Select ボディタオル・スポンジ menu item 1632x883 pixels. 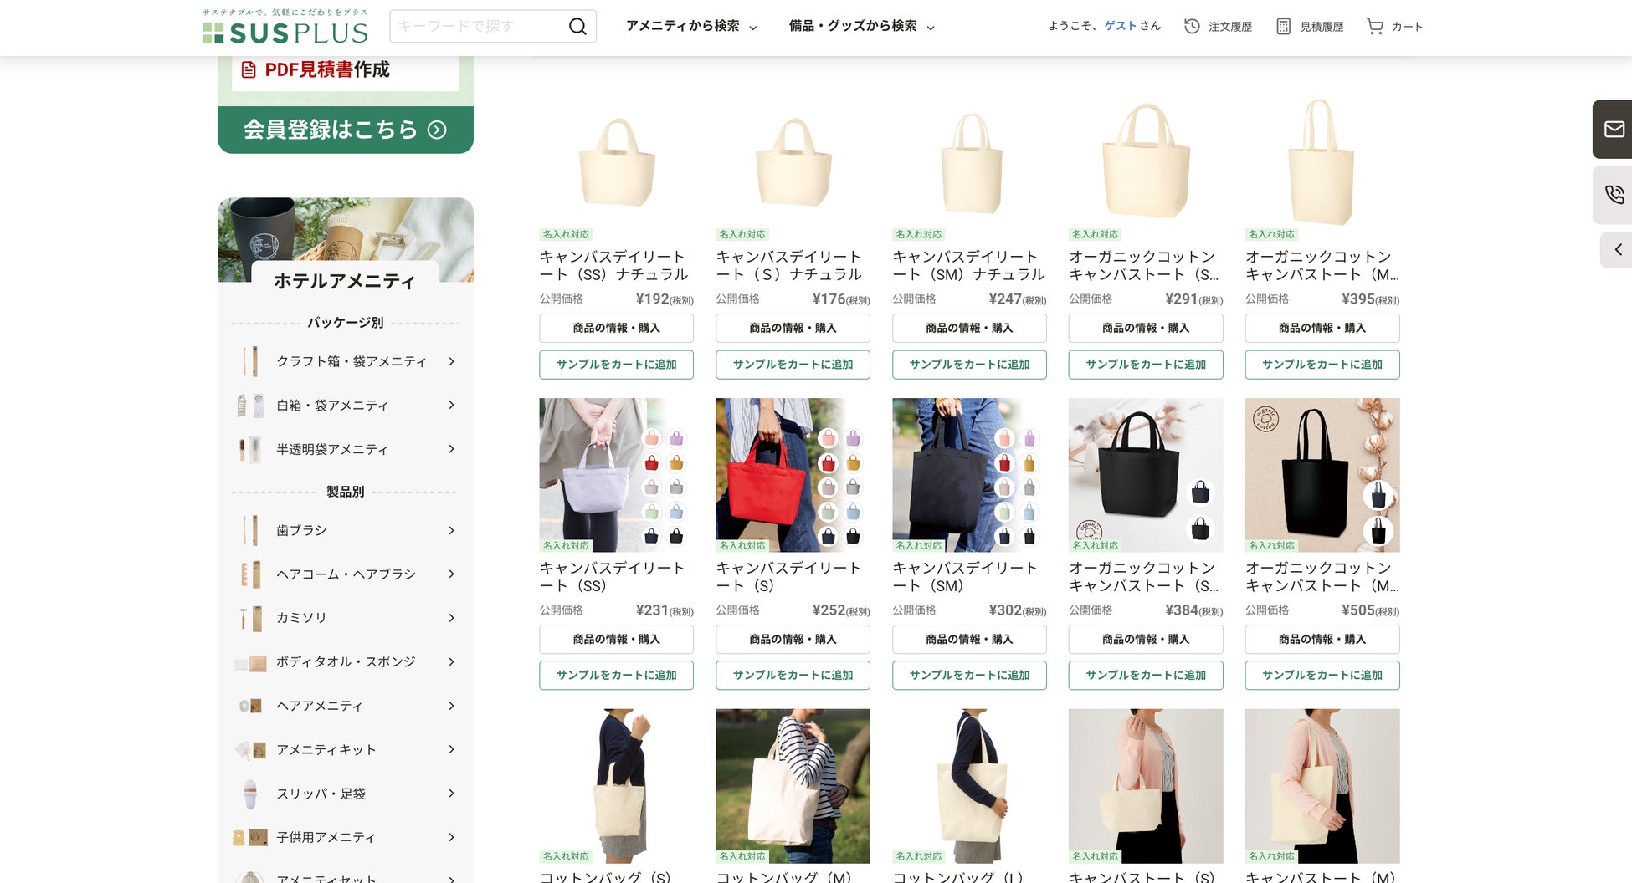coord(346,662)
